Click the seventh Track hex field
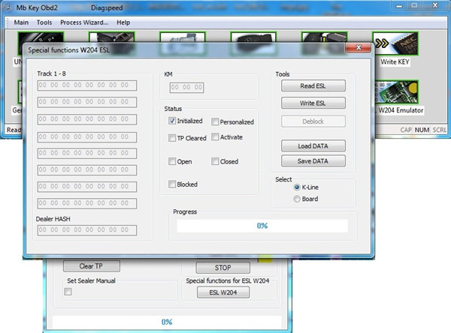Screen dimensions: 451x333 87,187
